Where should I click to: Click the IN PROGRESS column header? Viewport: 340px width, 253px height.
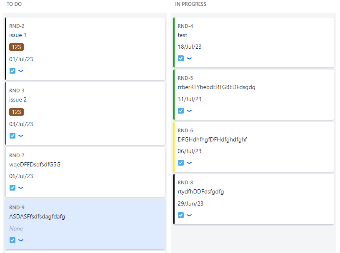(x=190, y=4)
